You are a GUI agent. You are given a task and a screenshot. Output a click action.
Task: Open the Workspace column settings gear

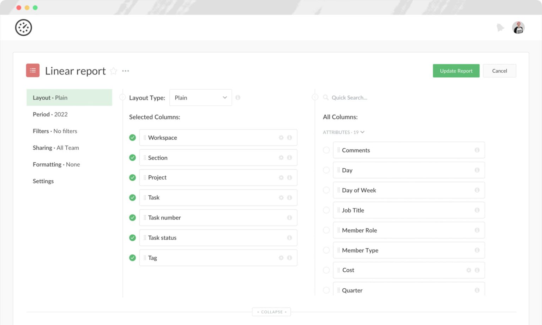281,138
